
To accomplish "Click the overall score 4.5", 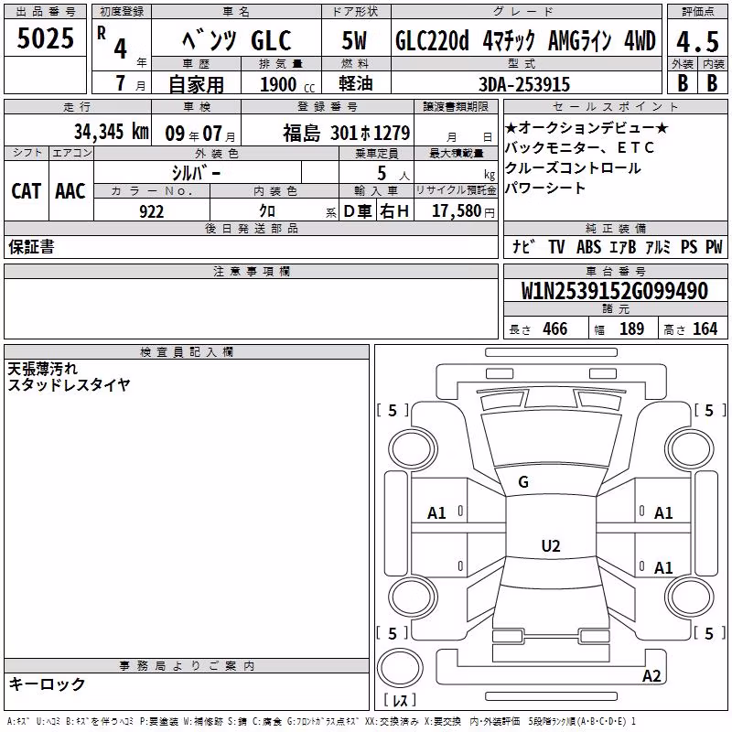I will [x=697, y=41].
